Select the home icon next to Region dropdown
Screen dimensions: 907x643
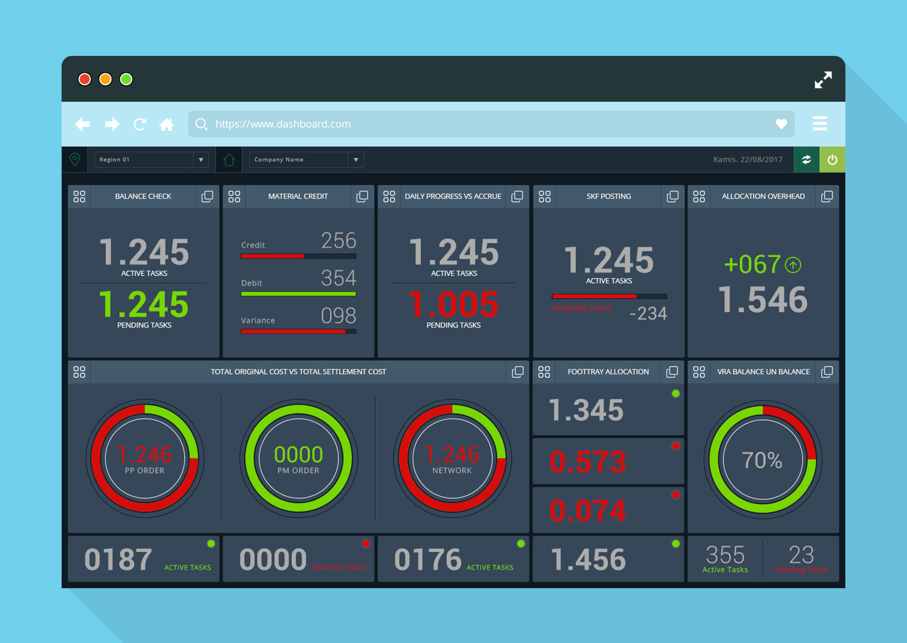(228, 159)
